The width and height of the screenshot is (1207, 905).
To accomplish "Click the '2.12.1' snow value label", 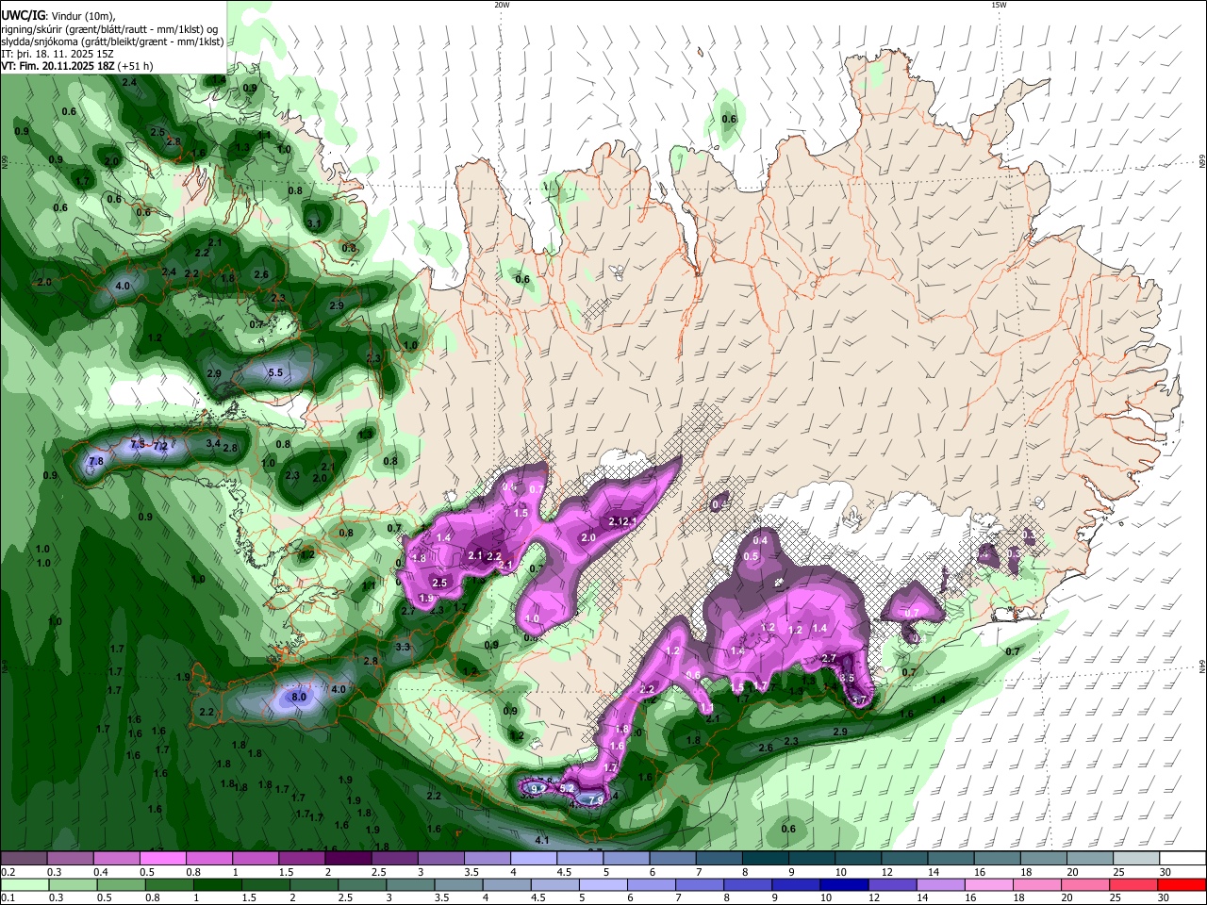I will [623, 521].
